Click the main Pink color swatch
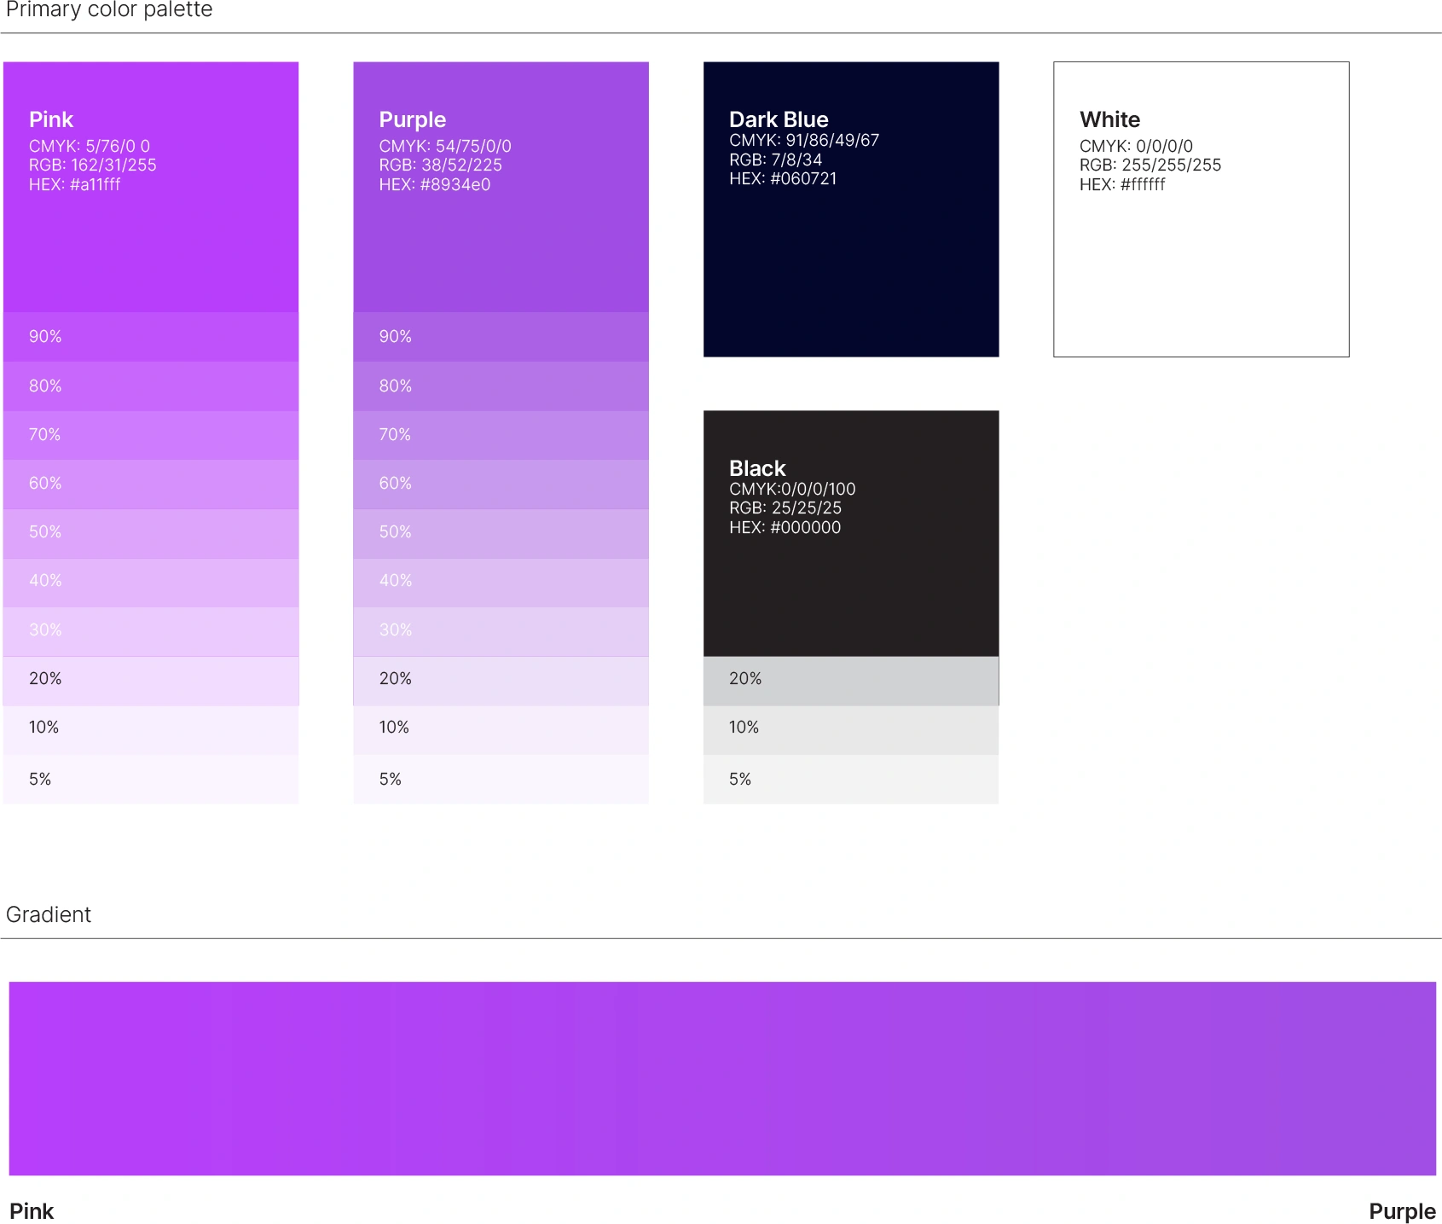Viewport: 1442px width, 1224px height. (151, 187)
